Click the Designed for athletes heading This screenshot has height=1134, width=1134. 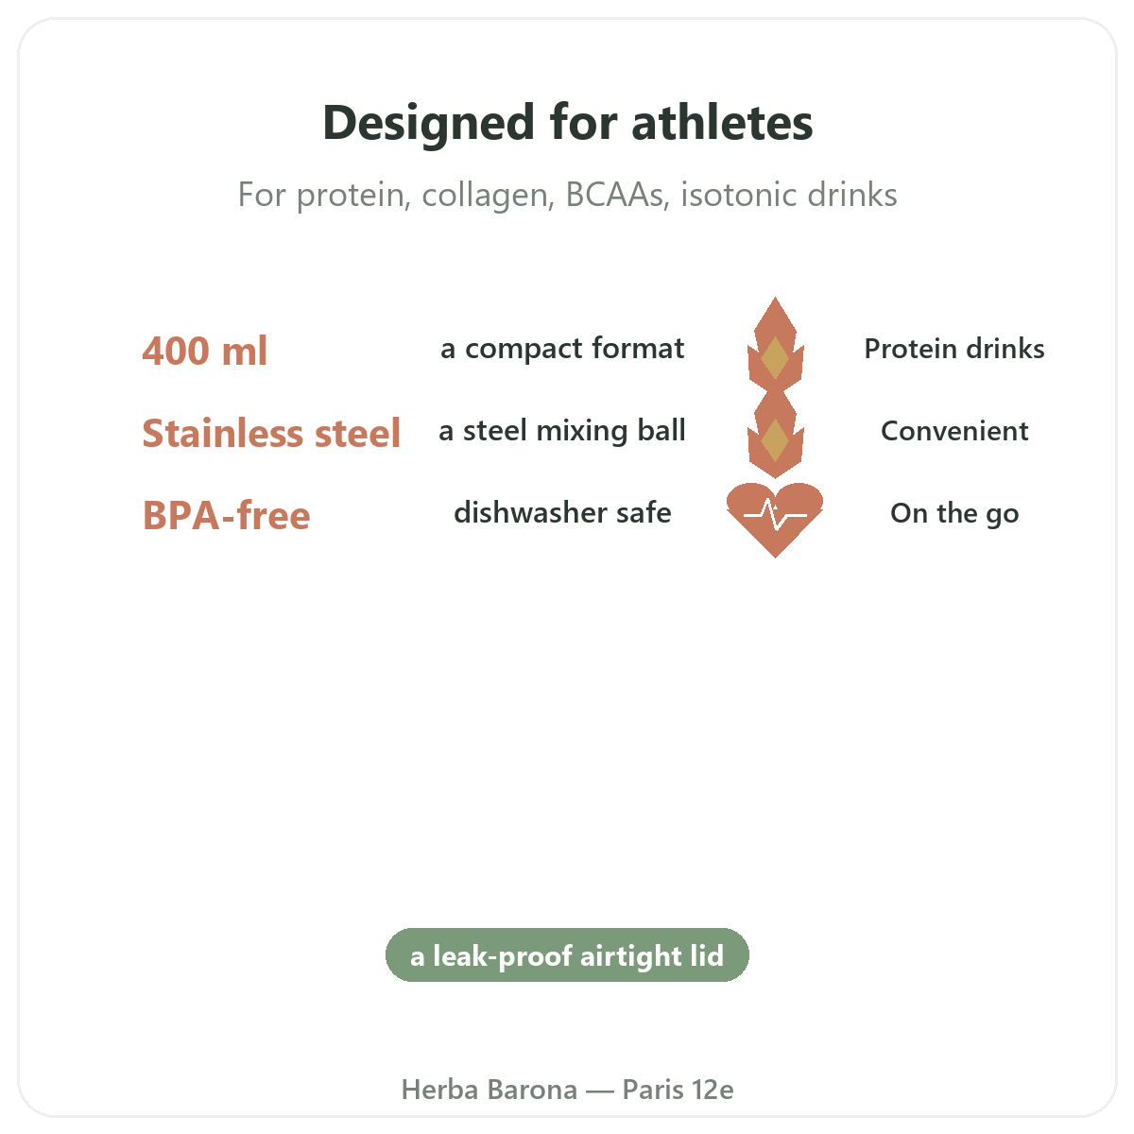pyautogui.click(x=567, y=123)
